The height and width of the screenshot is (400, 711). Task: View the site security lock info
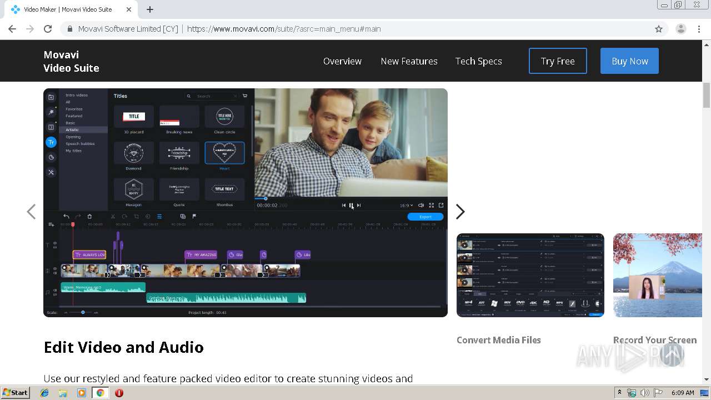pyautogui.click(x=69, y=29)
